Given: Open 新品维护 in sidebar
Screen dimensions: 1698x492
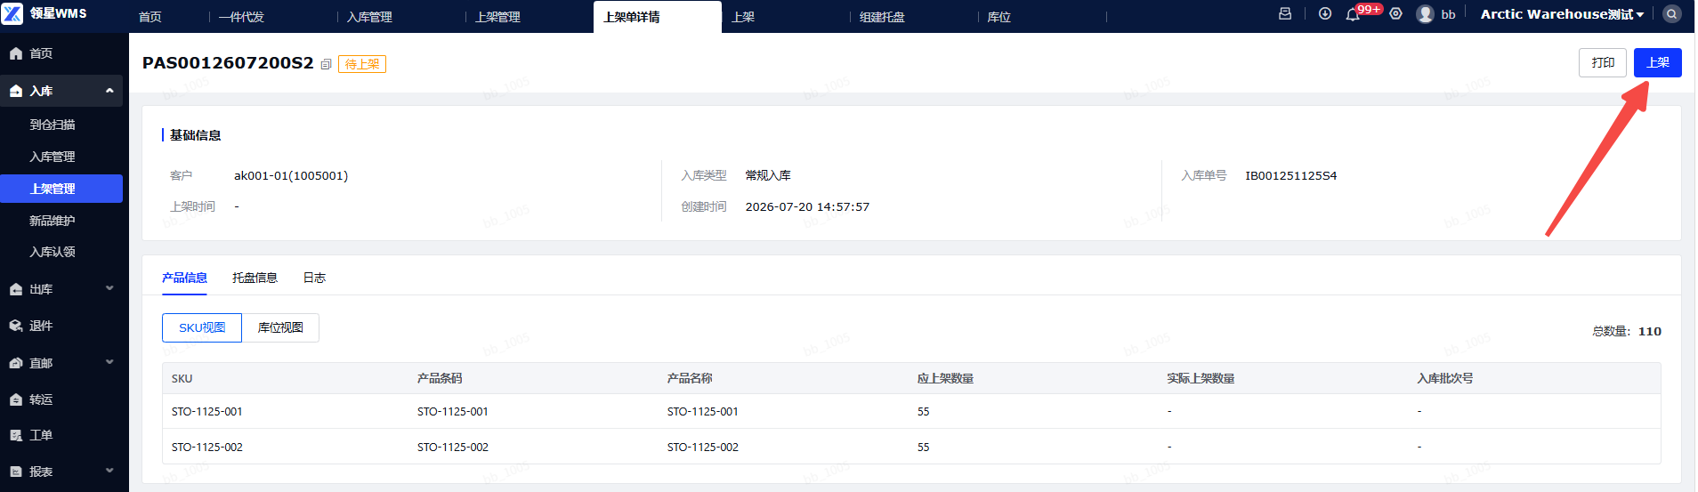Looking at the screenshot, I should click(53, 221).
